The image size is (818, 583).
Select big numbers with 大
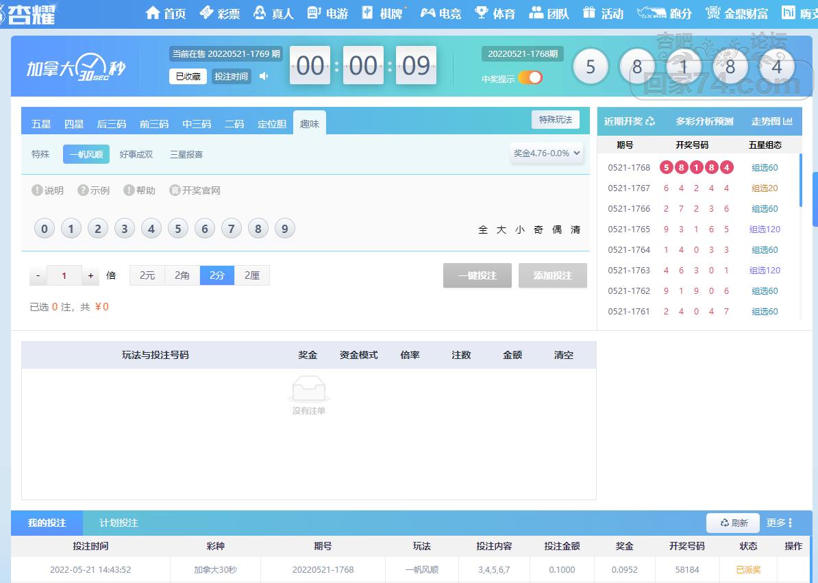(x=501, y=230)
